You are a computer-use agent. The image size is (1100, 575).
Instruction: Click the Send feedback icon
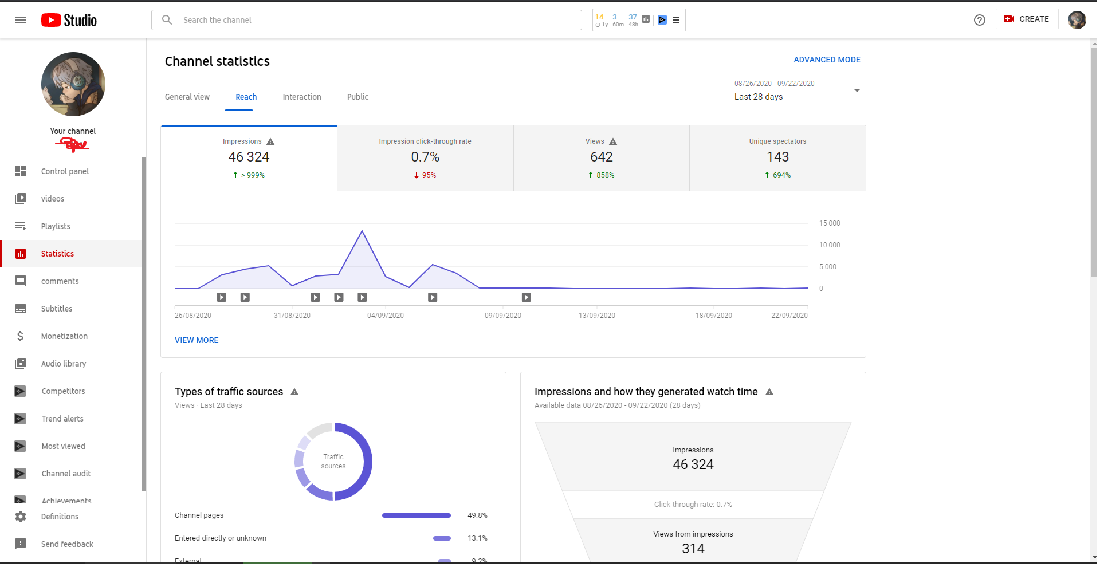point(21,544)
